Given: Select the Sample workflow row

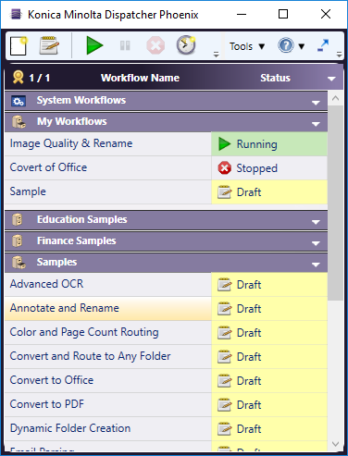Looking at the screenshot, I should pyautogui.click(x=108, y=191).
